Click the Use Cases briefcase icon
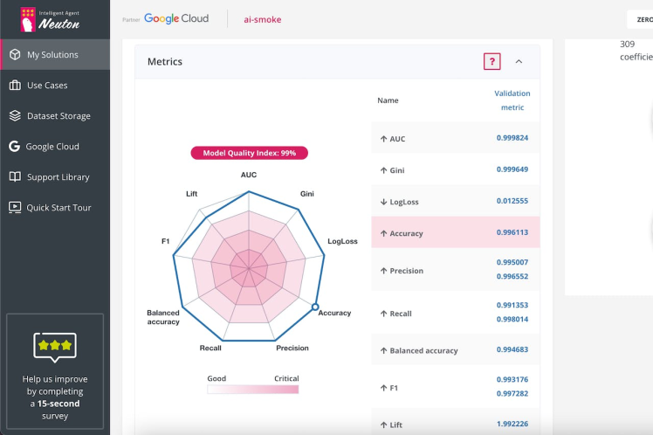Screen dimensions: 653x435 (15, 86)
